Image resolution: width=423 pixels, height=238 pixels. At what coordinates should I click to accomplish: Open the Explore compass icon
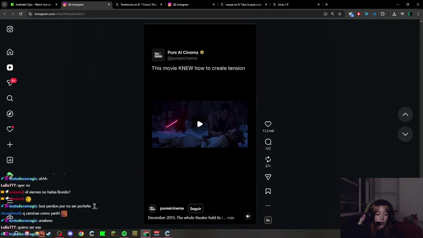(x=10, y=114)
